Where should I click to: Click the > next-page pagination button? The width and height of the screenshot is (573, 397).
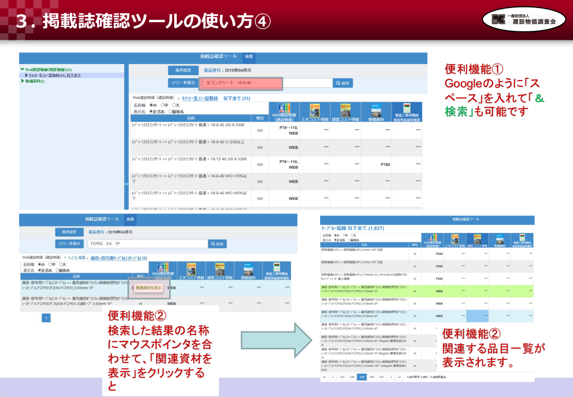[390, 377]
